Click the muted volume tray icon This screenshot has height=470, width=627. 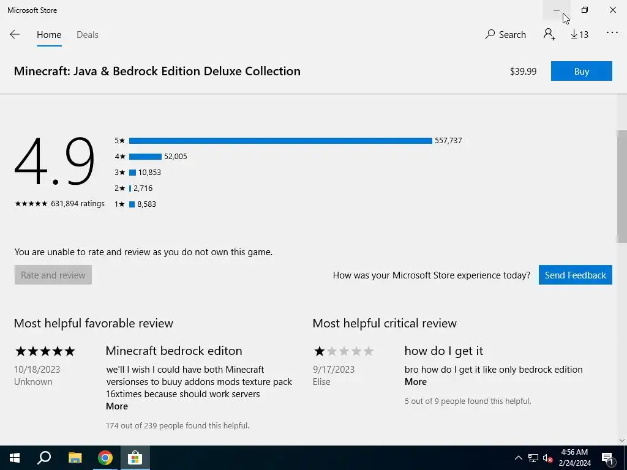coord(548,458)
